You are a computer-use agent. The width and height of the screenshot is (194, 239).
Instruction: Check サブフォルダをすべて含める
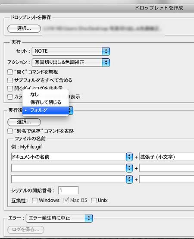(x=10, y=80)
